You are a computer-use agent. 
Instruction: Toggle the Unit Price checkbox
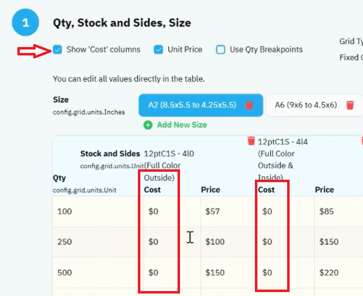158,49
